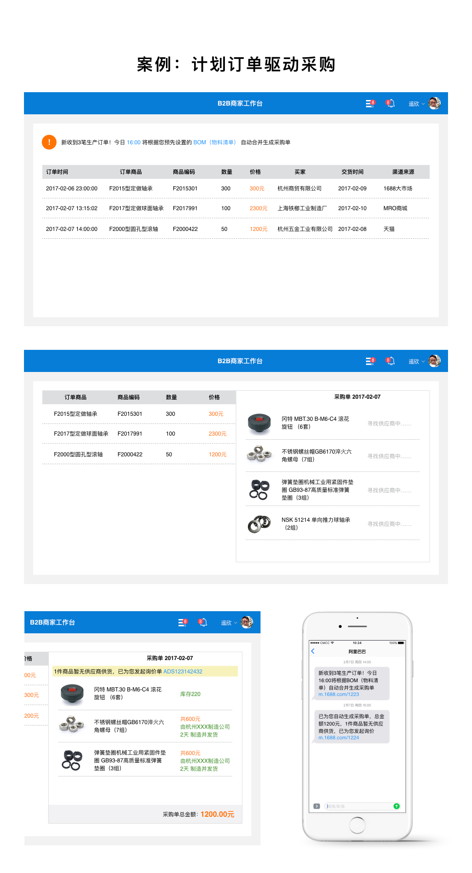Screen dimensions: 472x873
Task: Expand 遥欣 user dropdown in middle workbench header
Action: (416, 361)
